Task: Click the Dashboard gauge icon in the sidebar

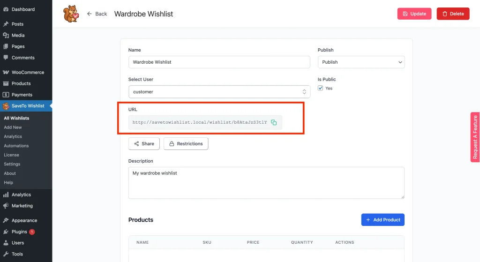Action: point(6,9)
